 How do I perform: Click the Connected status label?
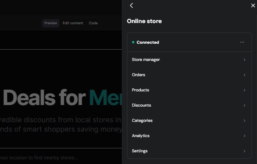pos(148,42)
